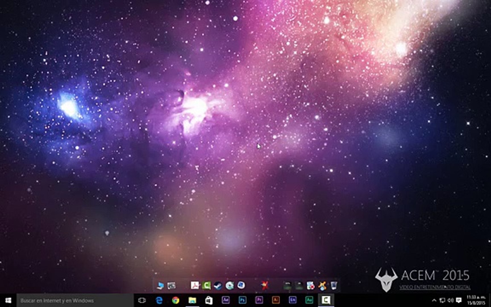Open Premiere Pro from the taskbar
The image size is (491, 307).
click(x=259, y=300)
